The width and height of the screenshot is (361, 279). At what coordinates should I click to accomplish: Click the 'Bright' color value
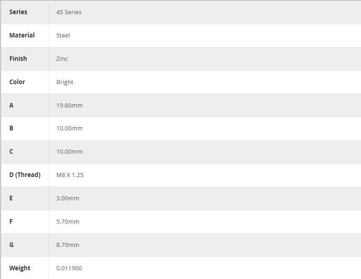tap(65, 82)
